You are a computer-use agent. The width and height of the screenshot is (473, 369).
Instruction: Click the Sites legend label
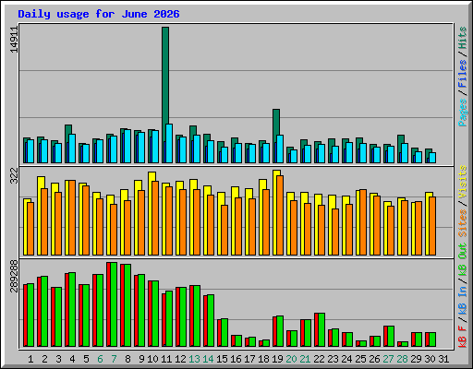tap(463, 222)
